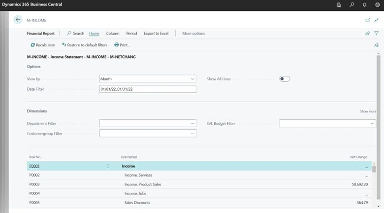Viewport: 384px width, 213px height.
Task: Select the Home tab
Action: 94,34
